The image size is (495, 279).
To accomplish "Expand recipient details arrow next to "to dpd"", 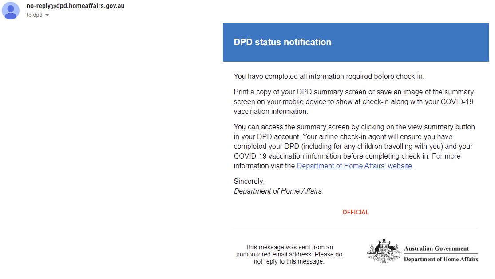I will coord(47,15).
